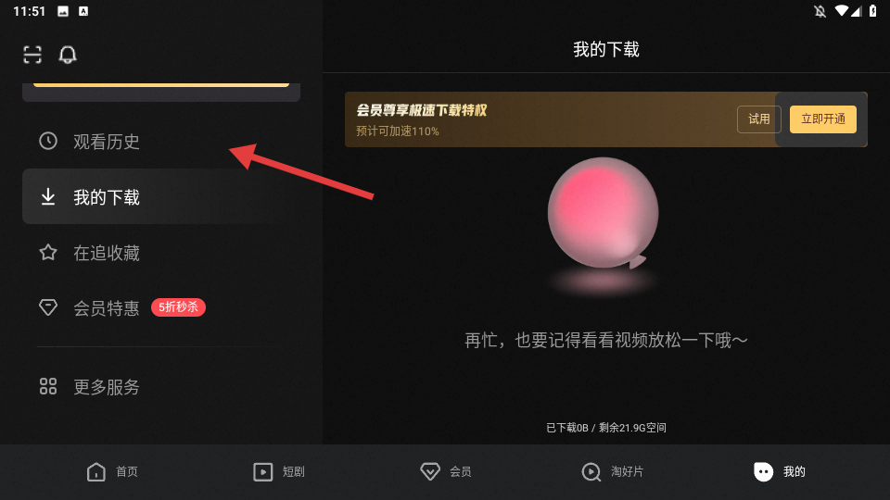Screen dimensions: 890x500
Task: Click the clock icon beside 观看历史
Action: coord(48,141)
